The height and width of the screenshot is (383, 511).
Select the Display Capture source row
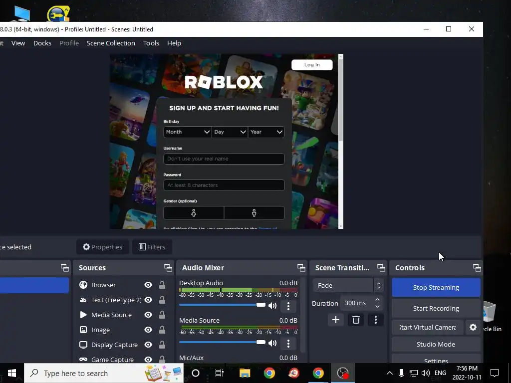[123, 345]
